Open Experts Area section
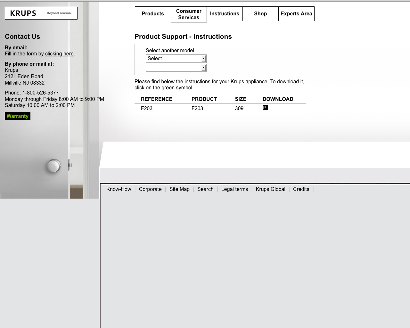410x328 pixels. 296,14
